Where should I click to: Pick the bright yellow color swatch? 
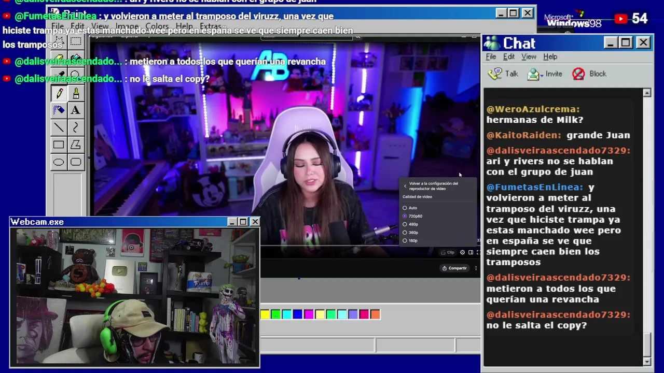click(265, 314)
